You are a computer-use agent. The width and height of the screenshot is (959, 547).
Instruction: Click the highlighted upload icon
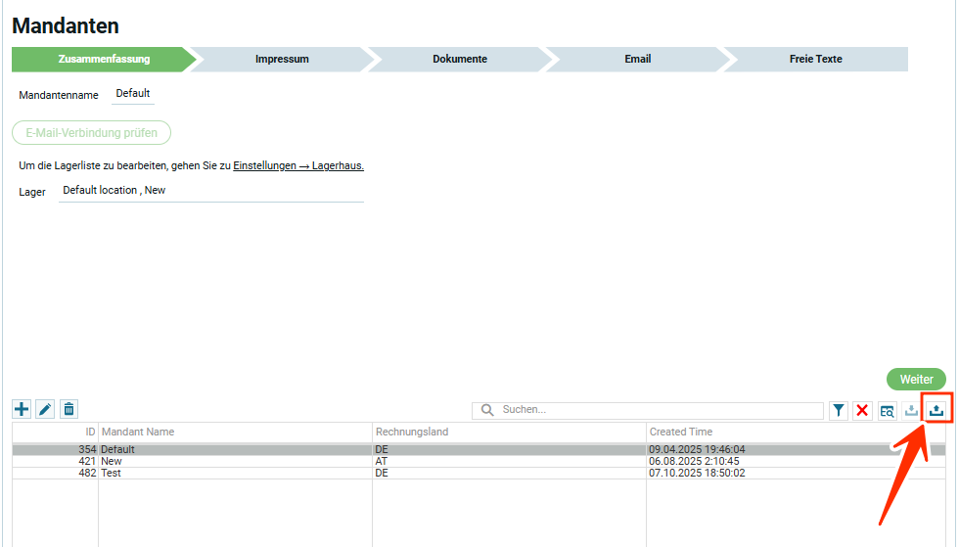[x=936, y=411]
